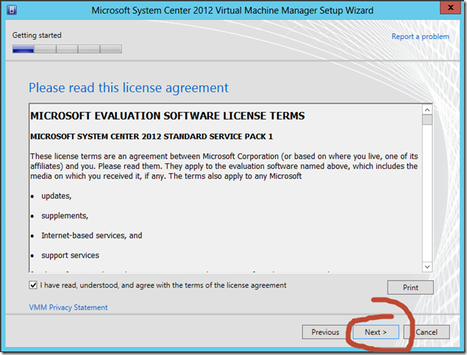
Task: Go back with the Previous button
Action: click(325, 332)
